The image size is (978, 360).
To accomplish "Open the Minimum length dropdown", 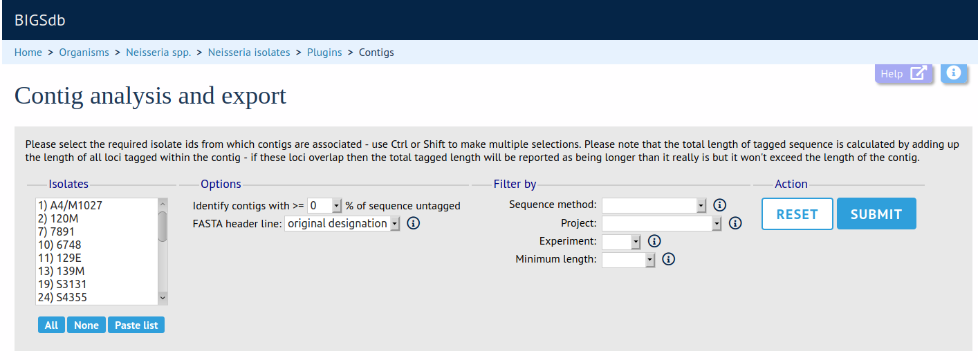I will click(629, 259).
